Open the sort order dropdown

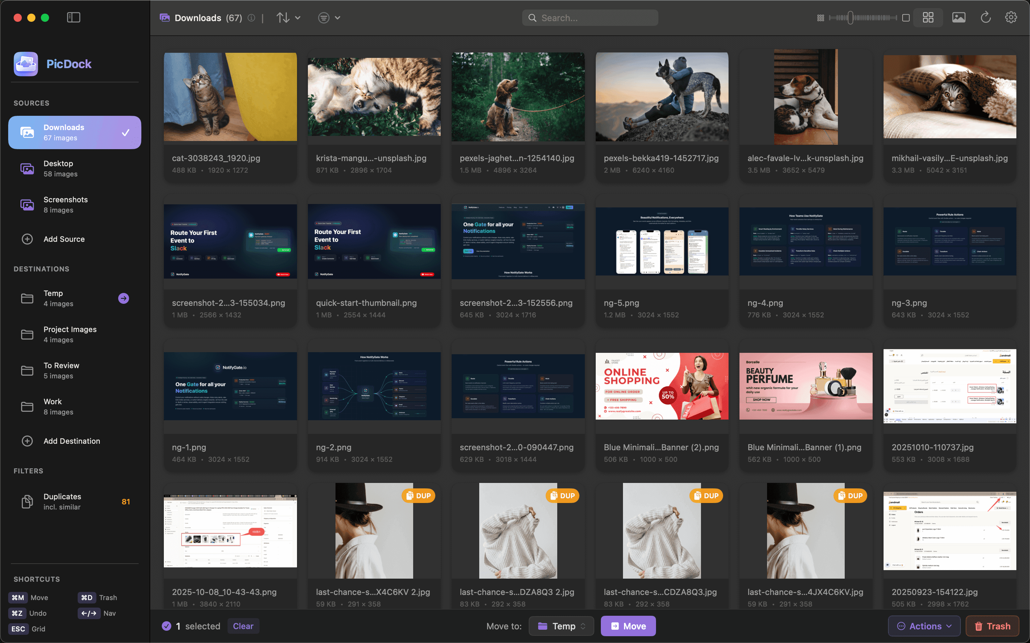click(x=288, y=17)
